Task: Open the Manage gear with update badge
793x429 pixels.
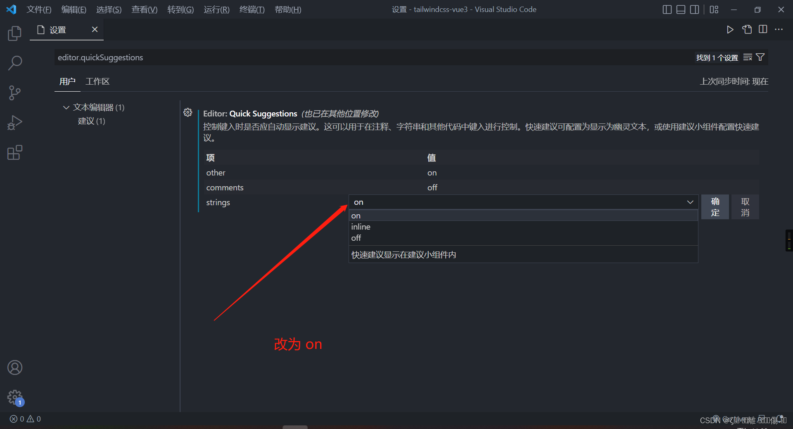Action: 15,397
